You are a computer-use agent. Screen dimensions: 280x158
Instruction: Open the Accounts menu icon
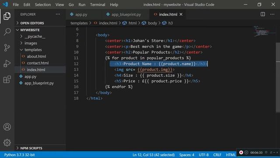pos(7,127)
